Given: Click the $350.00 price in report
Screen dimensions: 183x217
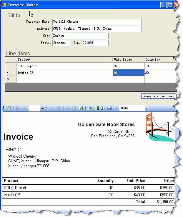Looking at the screenshot, I should [x=167, y=188].
